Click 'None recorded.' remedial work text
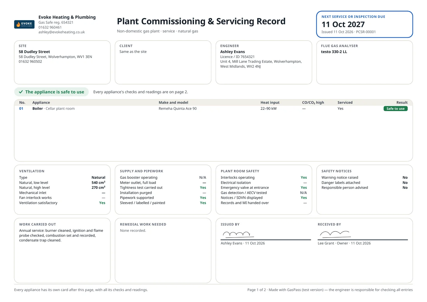 pos(133,231)
